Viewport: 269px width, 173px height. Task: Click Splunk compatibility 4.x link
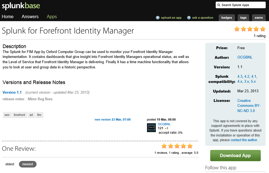(x=240, y=82)
